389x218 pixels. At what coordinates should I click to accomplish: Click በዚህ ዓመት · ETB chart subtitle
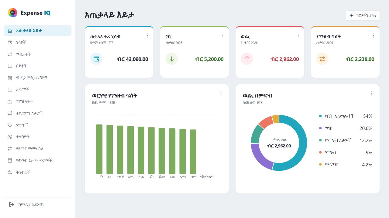[103, 103]
